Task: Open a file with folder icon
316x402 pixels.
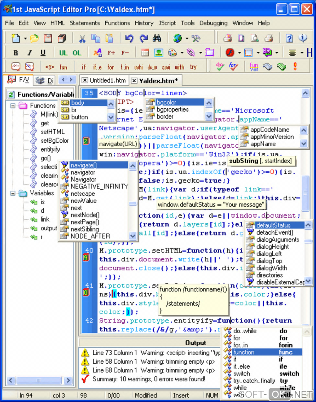Action: pos(34,38)
